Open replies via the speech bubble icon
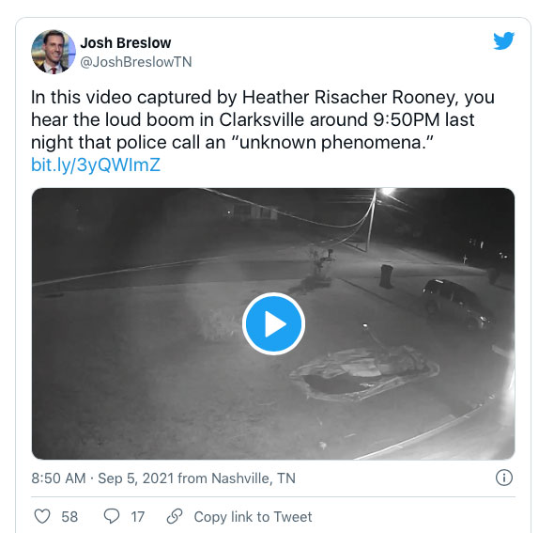Screen dimensions: 554x533 click(x=112, y=516)
